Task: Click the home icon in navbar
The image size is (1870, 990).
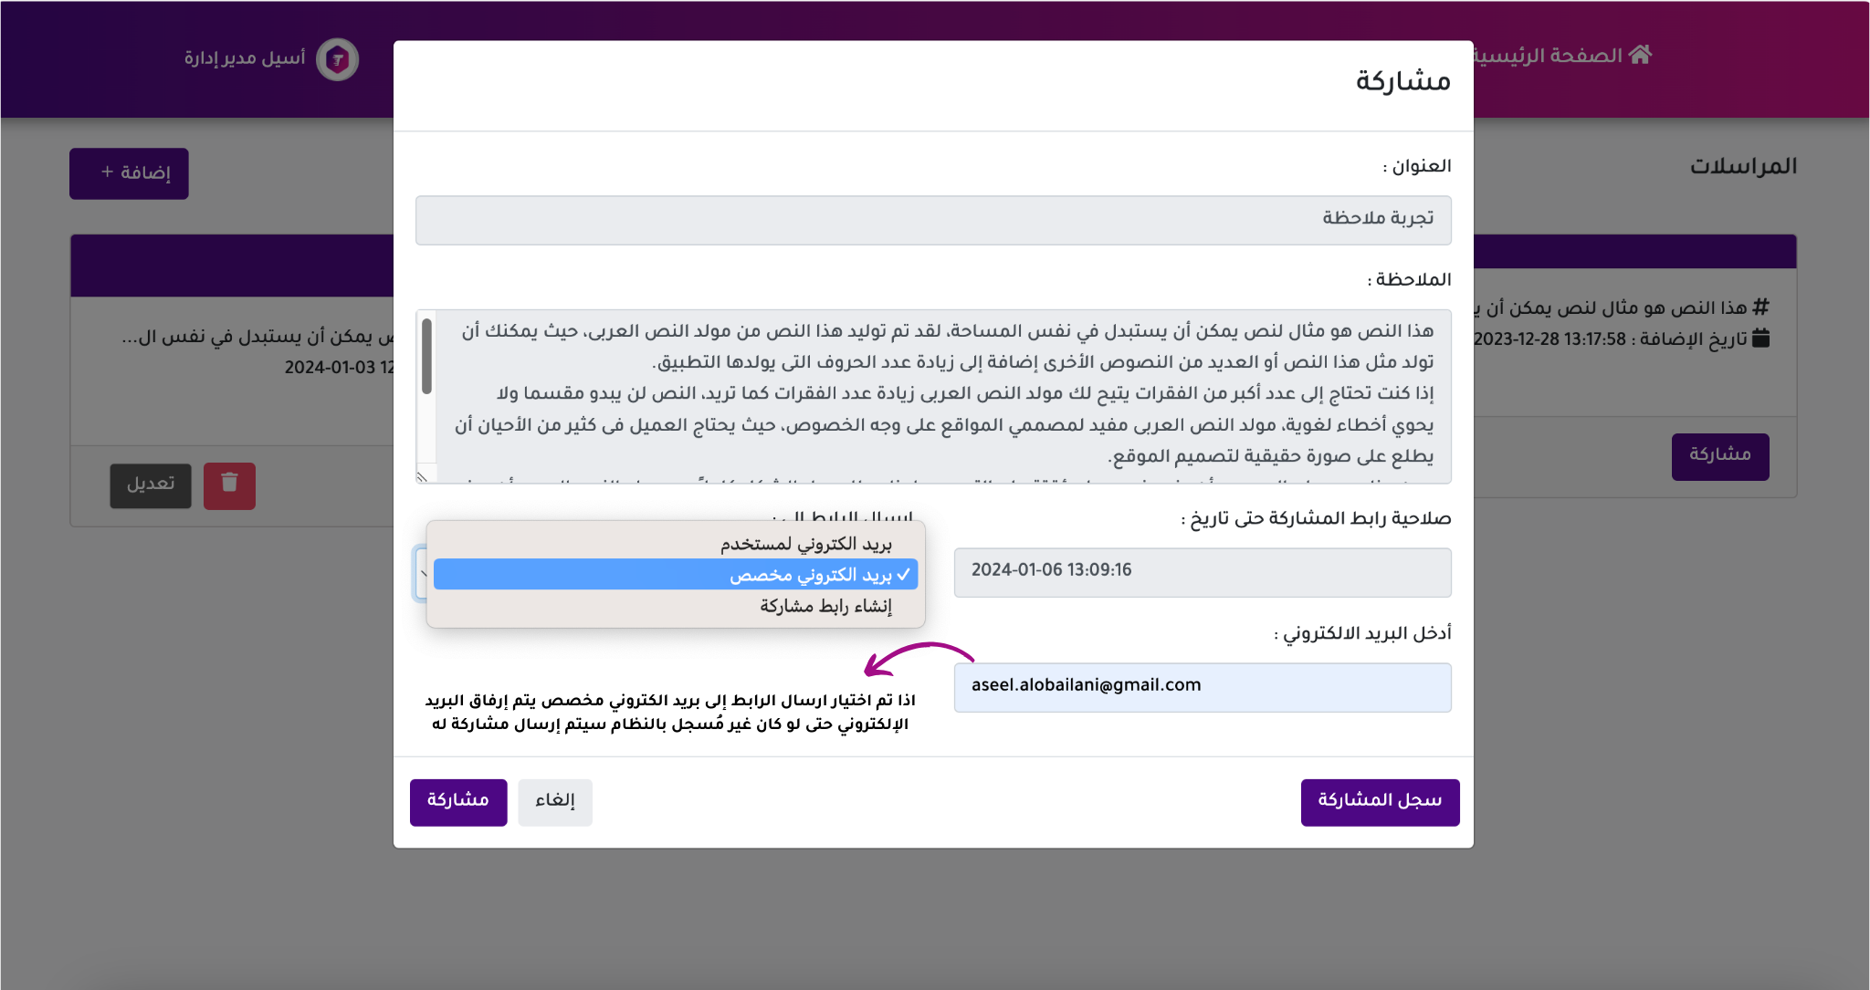Action: pyautogui.click(x=1640, y=55)
